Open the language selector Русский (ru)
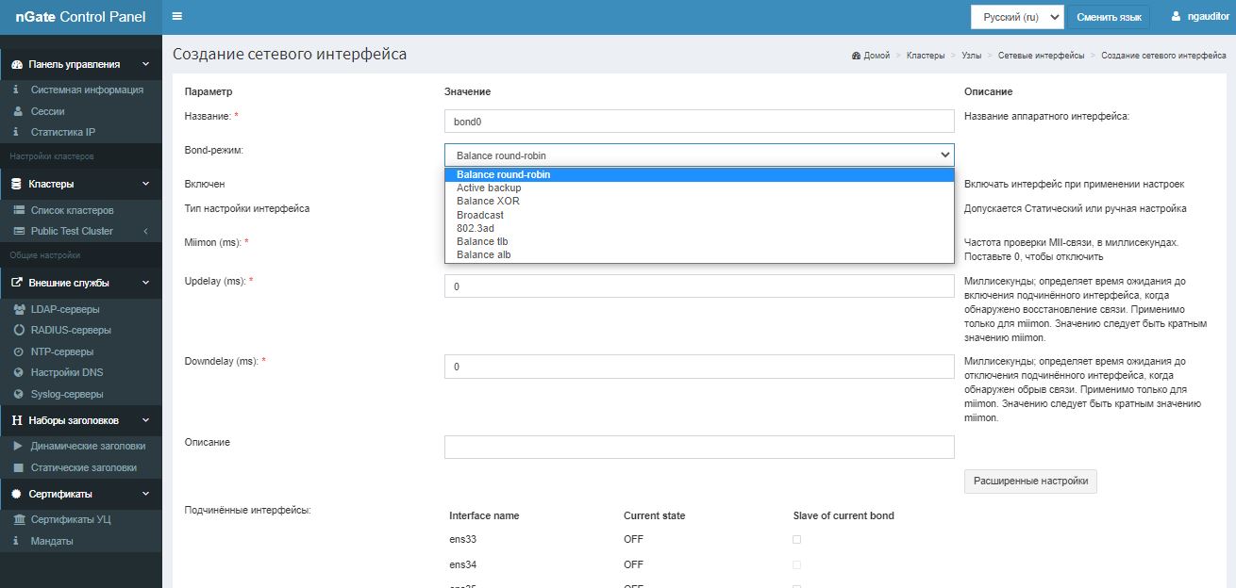Viewport: 1236px width, 588px height. coord(1017,17)
